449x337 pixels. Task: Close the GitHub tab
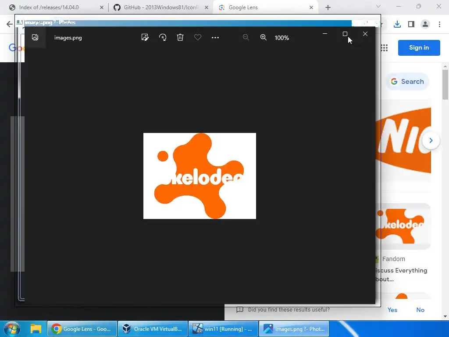coord(207,7)
